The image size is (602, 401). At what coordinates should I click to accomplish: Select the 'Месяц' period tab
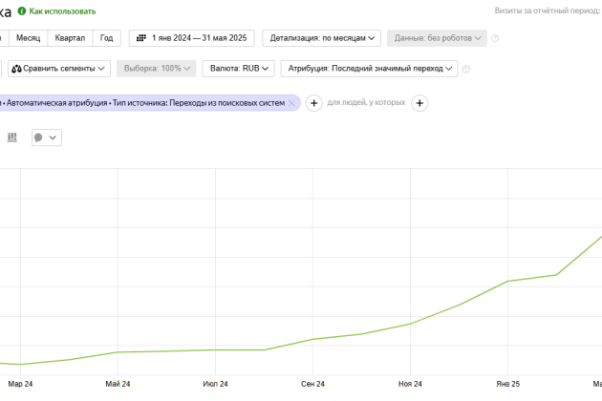[28, 38]
